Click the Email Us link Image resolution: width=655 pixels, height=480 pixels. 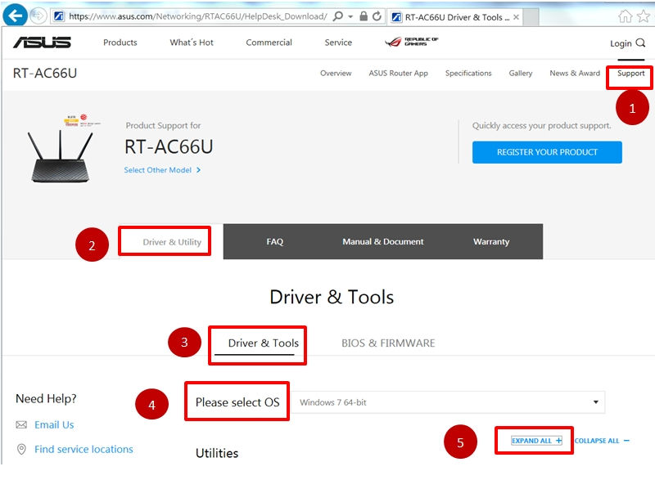pos(54,425)
